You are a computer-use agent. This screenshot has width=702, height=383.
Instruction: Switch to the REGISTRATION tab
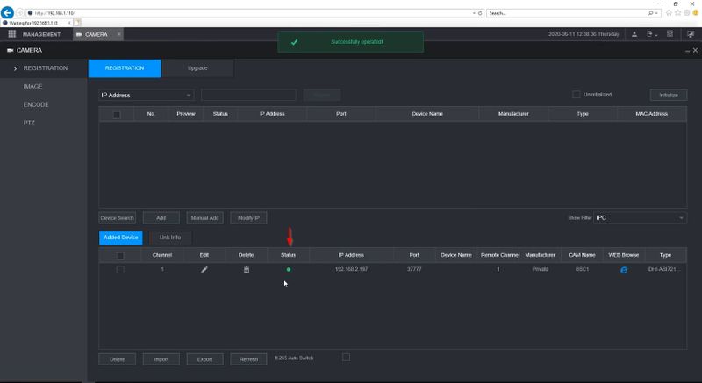125,68
